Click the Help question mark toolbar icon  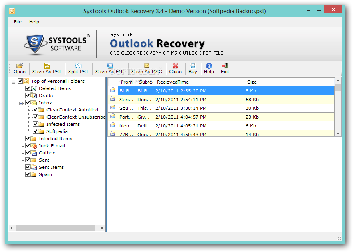pos(209,66)
